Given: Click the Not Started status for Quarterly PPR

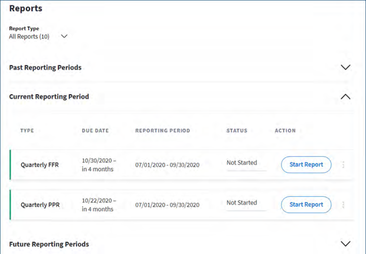Looking at the screenshot, I should click(x=242, y=203).
